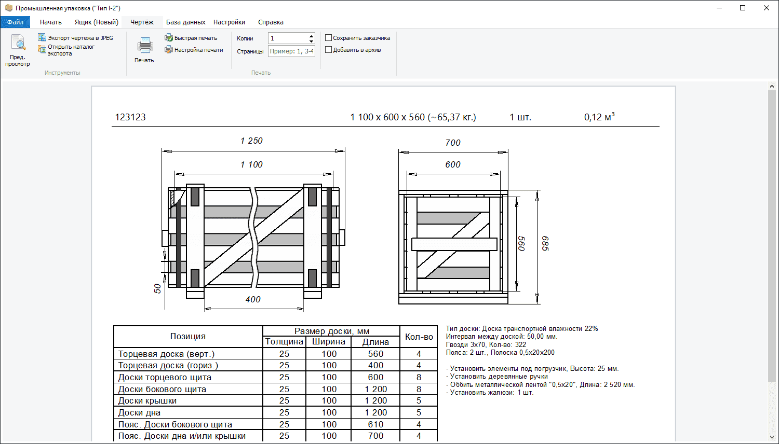Click the scrollbar down arrow
The width and height of the screenshot is (779, 444).
coord(772,437)
